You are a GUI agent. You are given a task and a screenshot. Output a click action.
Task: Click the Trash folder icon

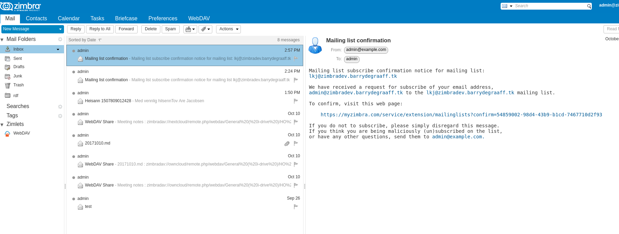pos(8,85)
